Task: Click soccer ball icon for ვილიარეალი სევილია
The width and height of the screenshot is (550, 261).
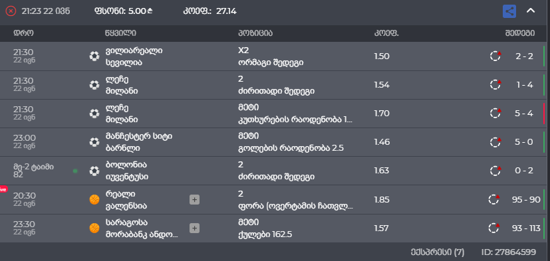Action: 94,56
